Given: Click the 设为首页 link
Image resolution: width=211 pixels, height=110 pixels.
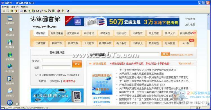Looking at the screenshot, I should point(190,19).
